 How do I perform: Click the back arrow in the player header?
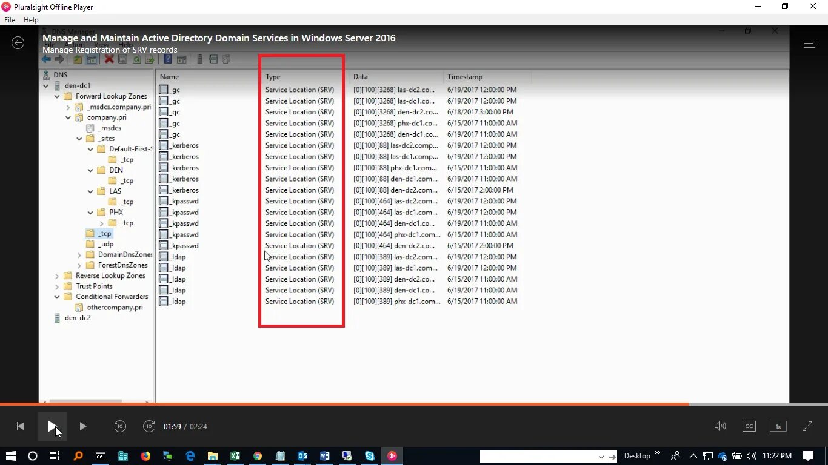[x=18, y=42]
